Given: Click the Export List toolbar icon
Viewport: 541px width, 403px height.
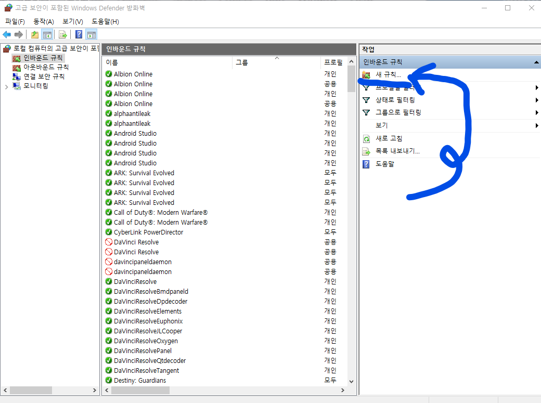Looking at the screenshot, I should pyautogui.click(x=63, y=34).
